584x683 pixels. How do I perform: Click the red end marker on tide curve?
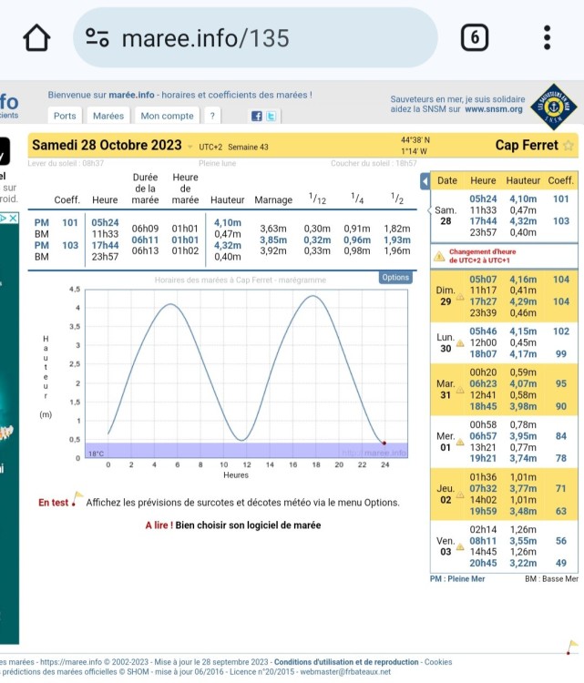[x=384, y=443]
